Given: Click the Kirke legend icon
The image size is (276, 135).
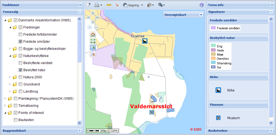Looking at the screenshot, I should [218, 90].
